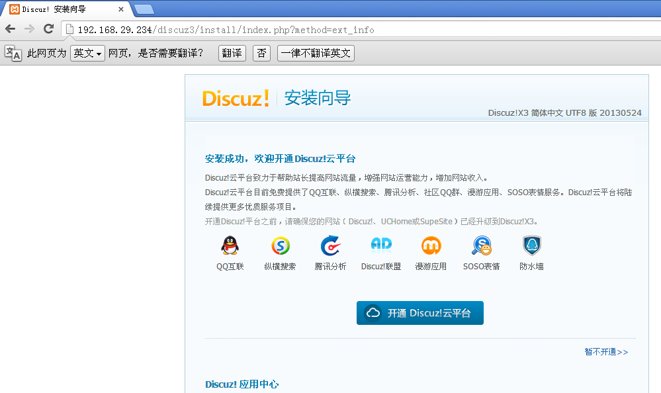This screenshot has width=661, height=393.
Task: Click the 漫游应用 orange icon
Action: pyautogui.click(x=431, y=245)
